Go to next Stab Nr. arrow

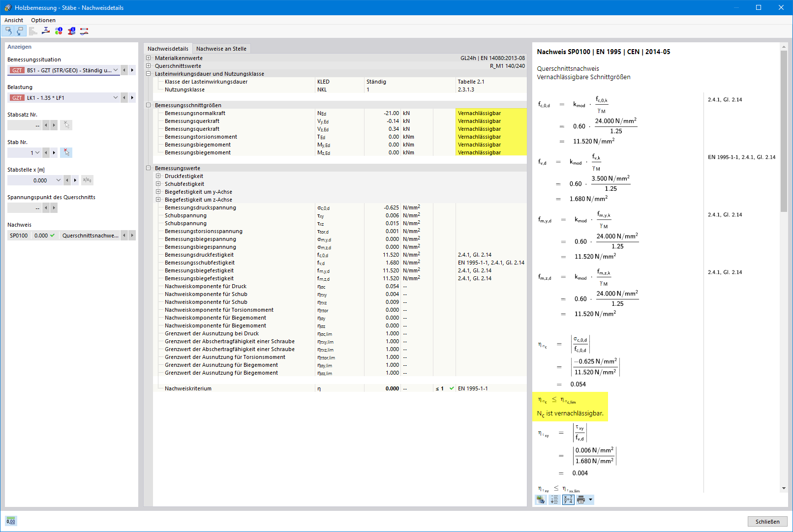(54, 153)
